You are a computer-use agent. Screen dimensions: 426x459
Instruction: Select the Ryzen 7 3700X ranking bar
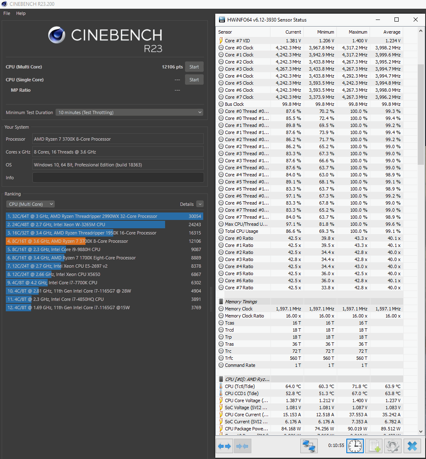(105, 241)
